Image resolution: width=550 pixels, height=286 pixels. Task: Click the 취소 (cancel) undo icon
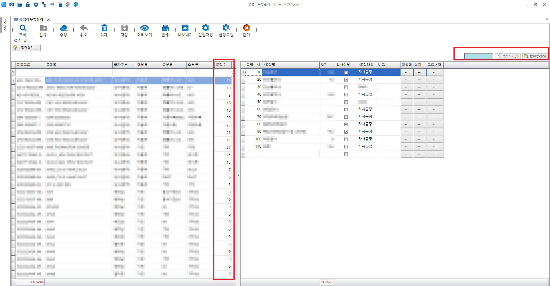point(84,28)
